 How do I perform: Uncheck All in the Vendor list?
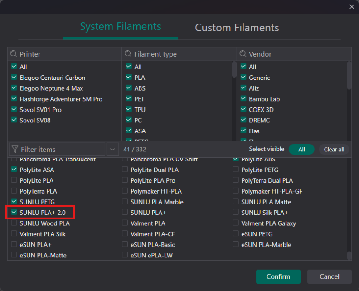[x=243, y=67]
